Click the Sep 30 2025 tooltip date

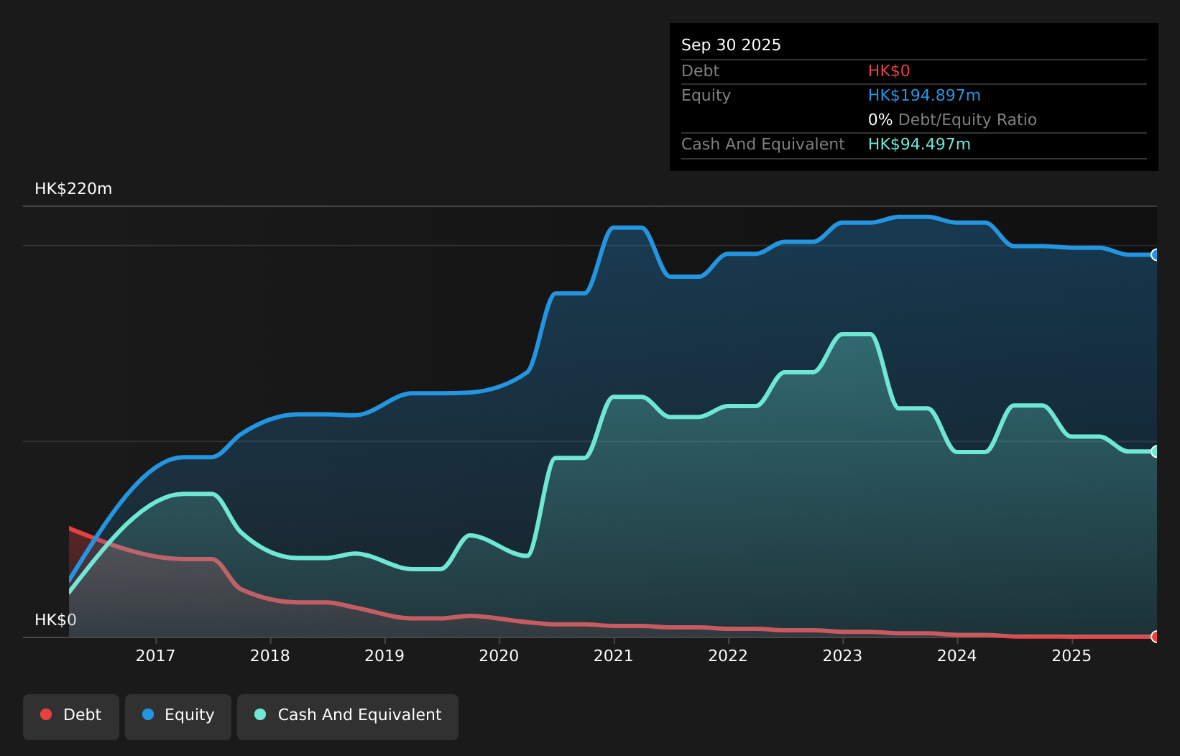731,45
